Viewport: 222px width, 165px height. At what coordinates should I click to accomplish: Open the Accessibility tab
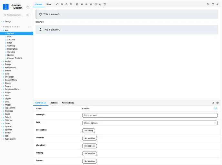(68, 103)
